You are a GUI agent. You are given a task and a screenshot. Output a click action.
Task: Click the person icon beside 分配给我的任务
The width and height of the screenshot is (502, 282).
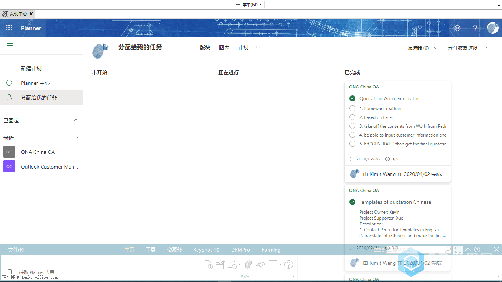pos(9,97)
